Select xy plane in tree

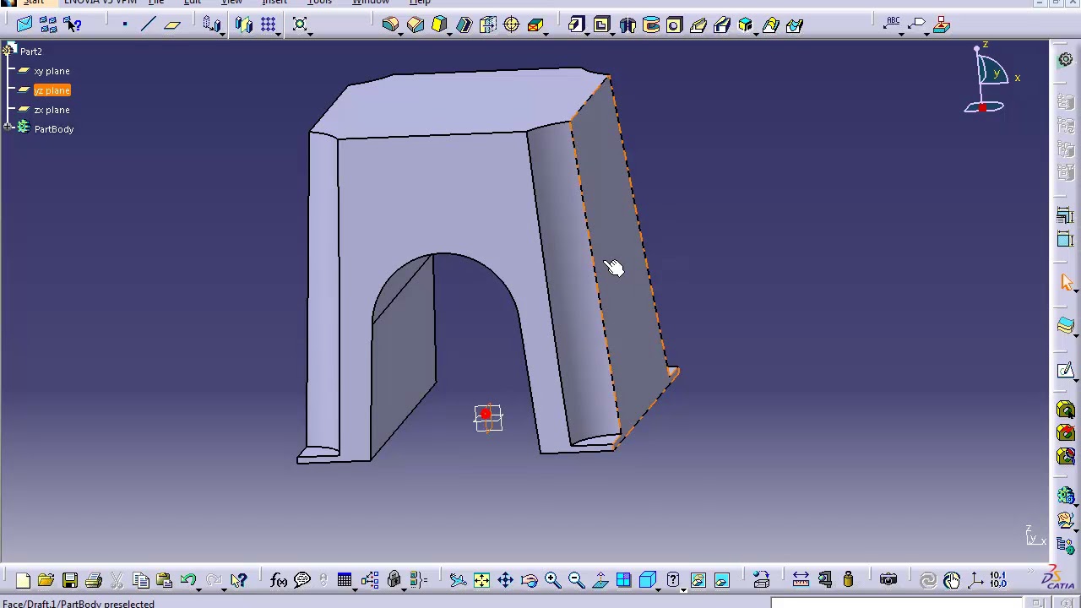pos(52,71)
